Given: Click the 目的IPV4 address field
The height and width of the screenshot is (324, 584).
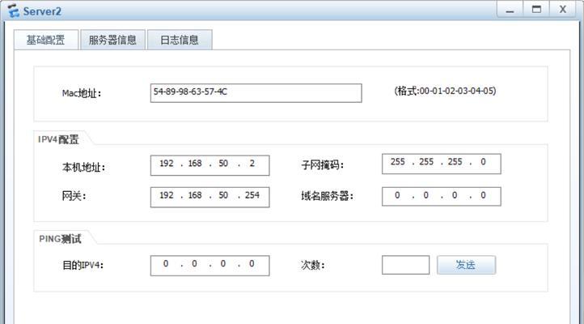Looking at the screenshot, I should point(209,266).
